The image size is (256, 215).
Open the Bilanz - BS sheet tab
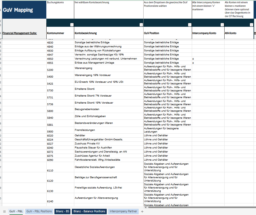tap(63, 211)
